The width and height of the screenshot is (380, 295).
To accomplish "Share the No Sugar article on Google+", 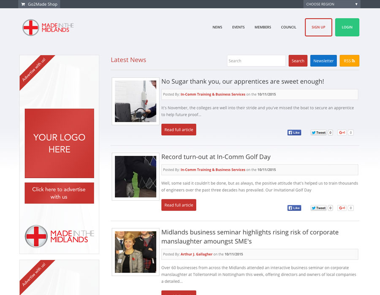I will coord(342,132).
